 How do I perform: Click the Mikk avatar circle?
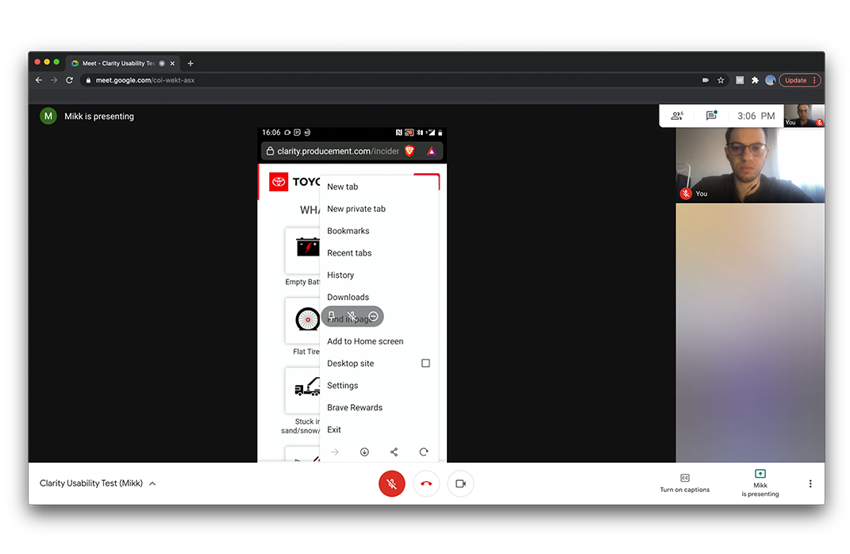(x=48, y=116)
